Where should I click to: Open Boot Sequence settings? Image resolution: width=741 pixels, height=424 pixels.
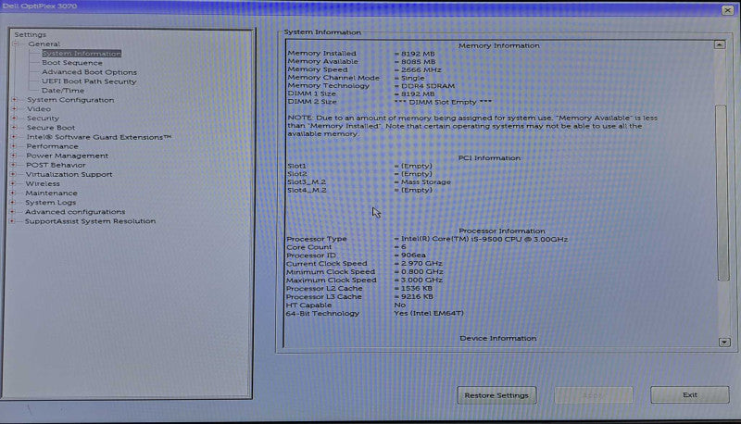tap(72, 63)
